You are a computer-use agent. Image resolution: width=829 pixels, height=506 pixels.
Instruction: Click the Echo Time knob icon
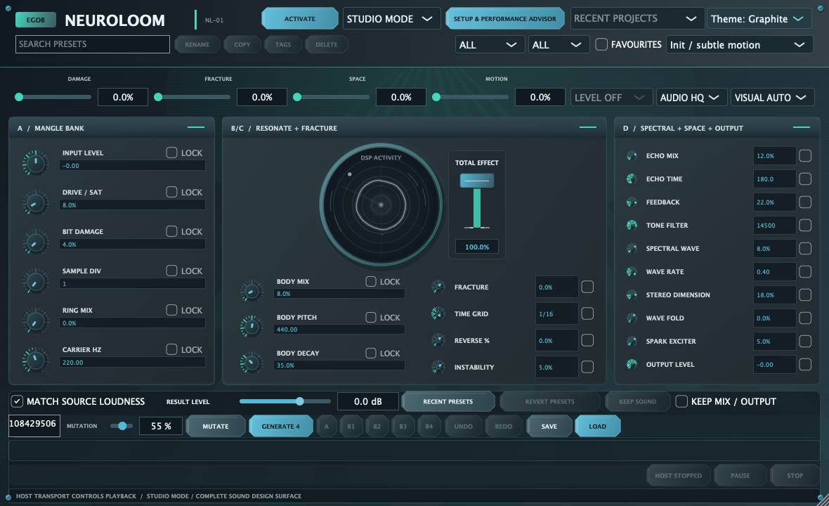click(x=632, y=179)
